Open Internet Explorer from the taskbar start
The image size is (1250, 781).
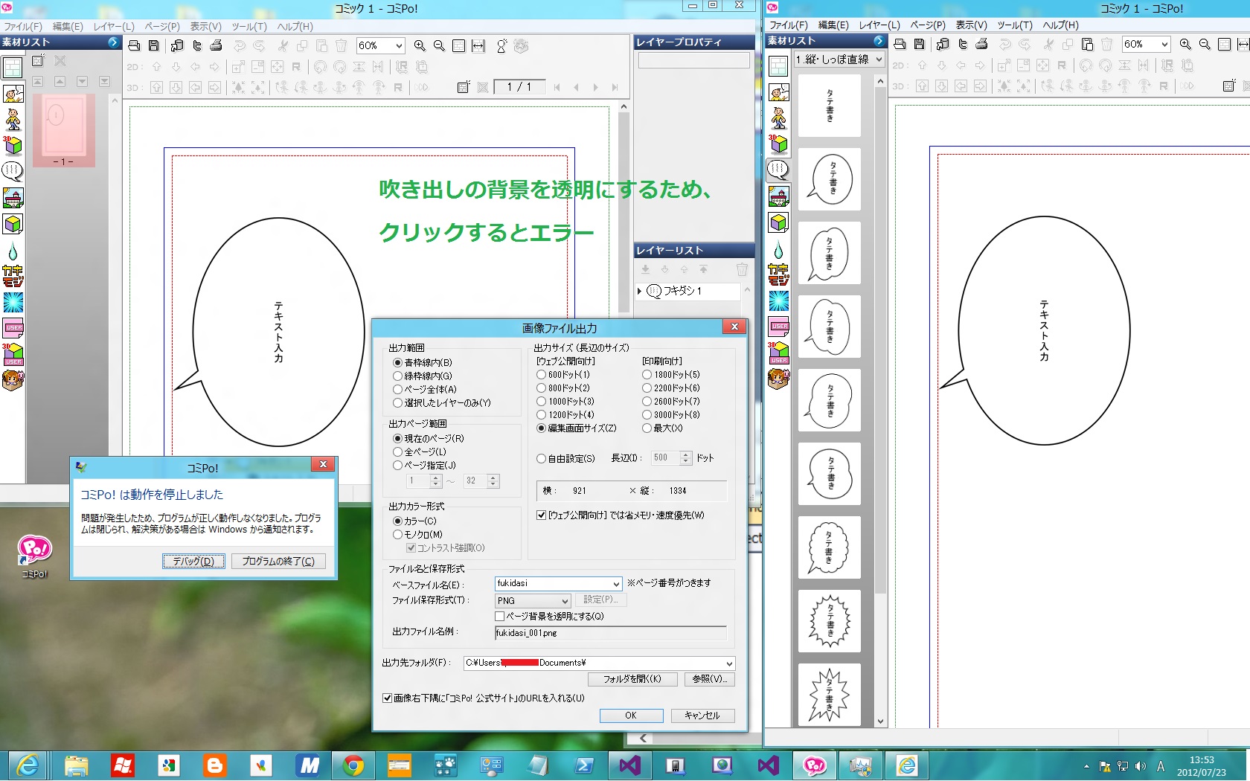(28, 765)
